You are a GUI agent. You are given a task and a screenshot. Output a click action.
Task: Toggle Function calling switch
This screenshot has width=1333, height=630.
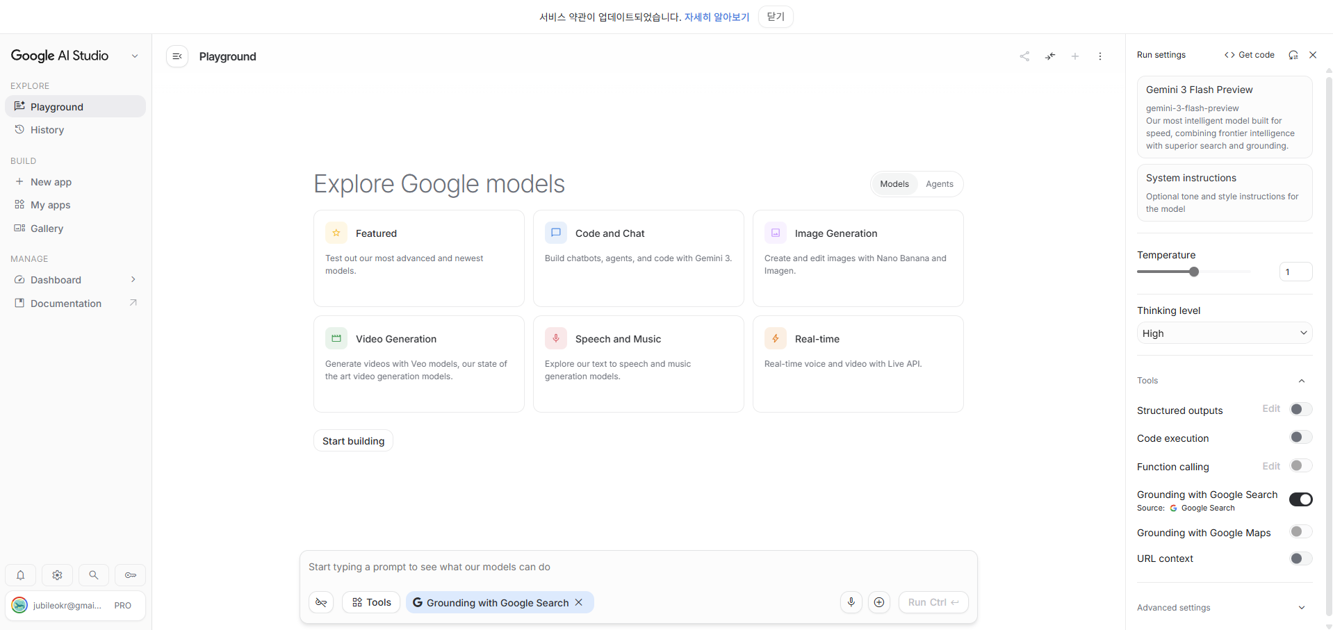1301,465
